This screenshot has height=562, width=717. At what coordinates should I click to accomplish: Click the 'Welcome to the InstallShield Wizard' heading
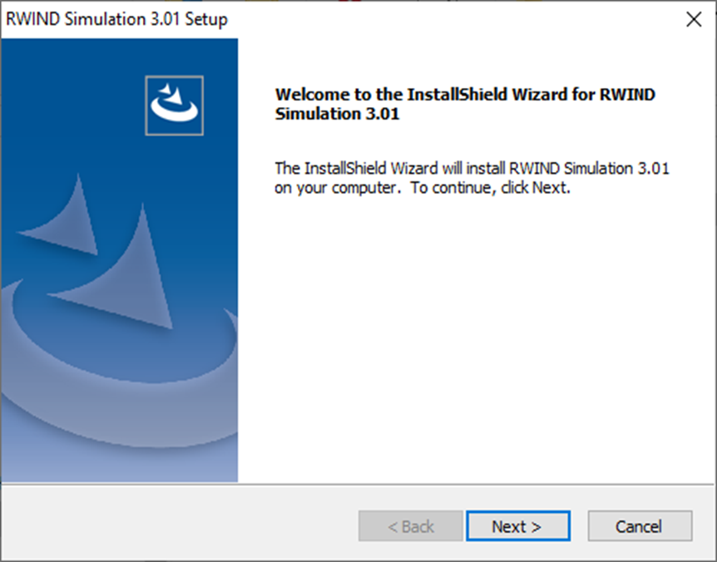[x=465, y=104]
